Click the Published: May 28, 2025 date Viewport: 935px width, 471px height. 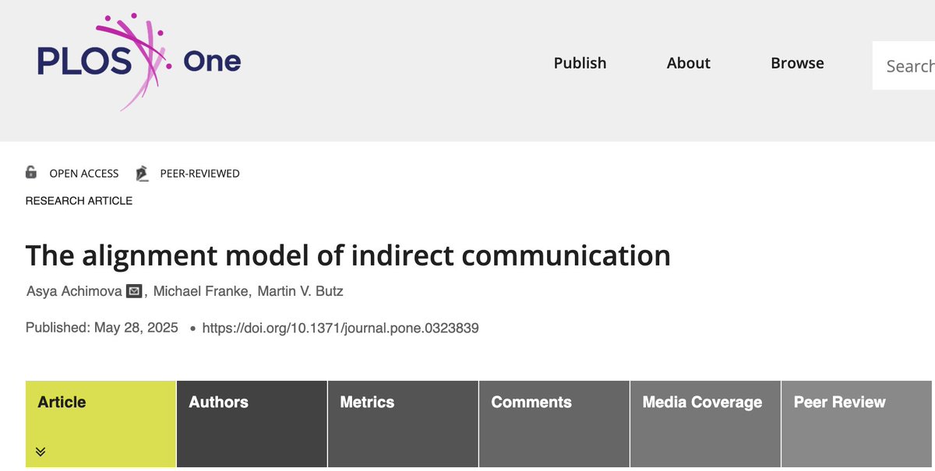click(x=102, y=328)
